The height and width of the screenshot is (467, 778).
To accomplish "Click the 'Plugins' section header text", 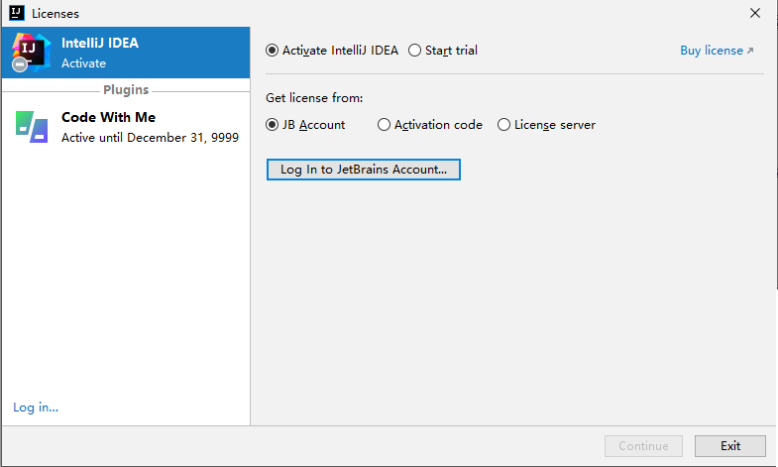I will pyautogui.click(x=126, y=90).
